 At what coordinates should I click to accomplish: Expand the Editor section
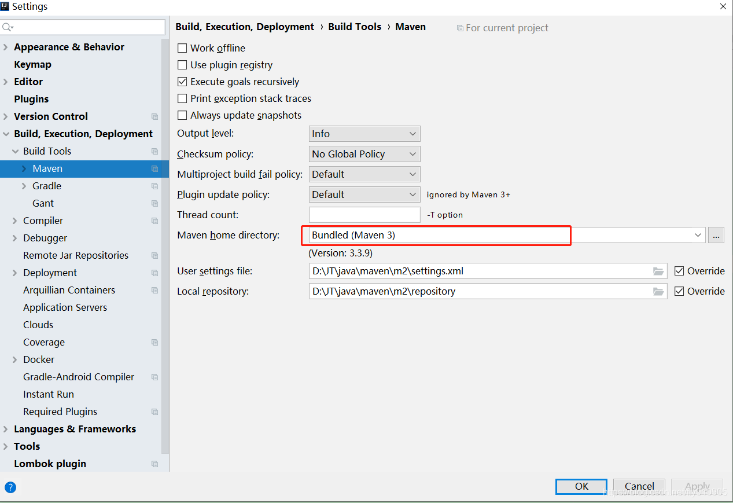pos(6,82)
